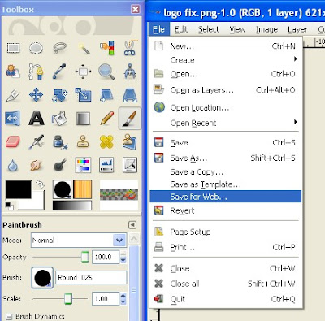Screen dimensions: 325x321
Task: Pick the Free Select lasso tool
Action: point(59,48)
